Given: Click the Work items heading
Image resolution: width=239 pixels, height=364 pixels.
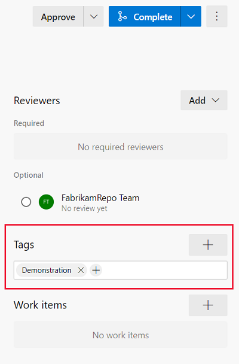Looking at the screenshot, I should (x=40, y=305).
